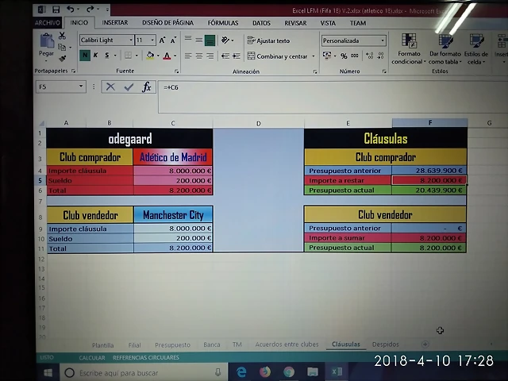Viewport: 508px width, 381px height.
Task: Save workbook via floppy disk icon
Action: click(x=56, y=10)
